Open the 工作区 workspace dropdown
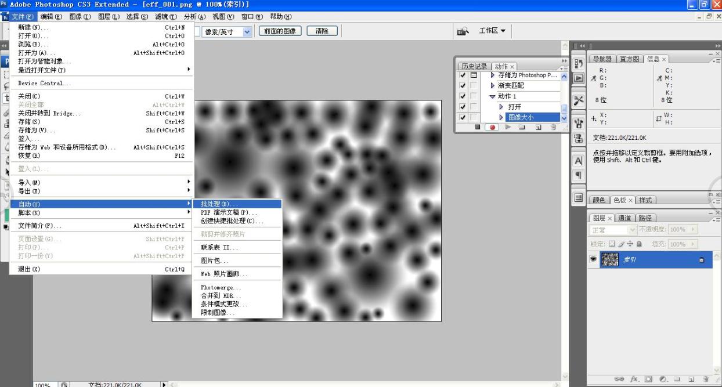 point(492,31)
